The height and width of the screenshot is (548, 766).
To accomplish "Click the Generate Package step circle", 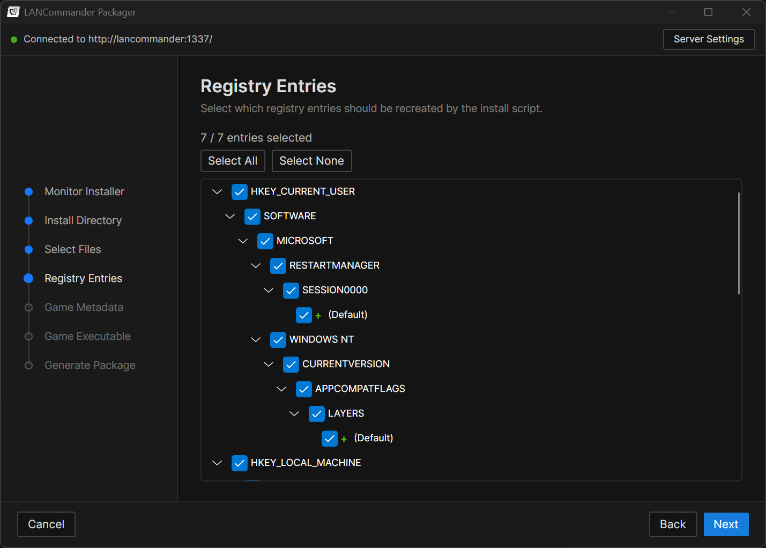I will pos(29,366).
